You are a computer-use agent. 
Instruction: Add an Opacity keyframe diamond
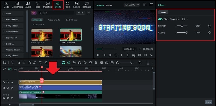click(x=209, y=32)
